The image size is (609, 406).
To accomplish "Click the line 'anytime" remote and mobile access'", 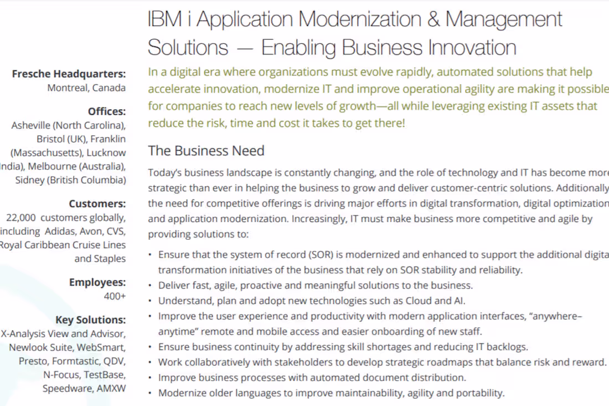I will (x=320, y=331).
